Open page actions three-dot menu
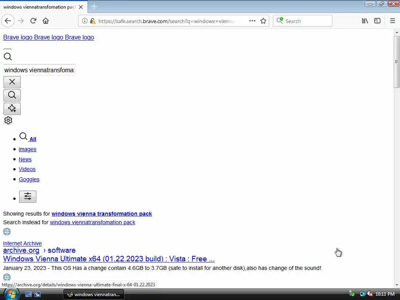This screenshot has width=400, height=300. click(252, 21)
